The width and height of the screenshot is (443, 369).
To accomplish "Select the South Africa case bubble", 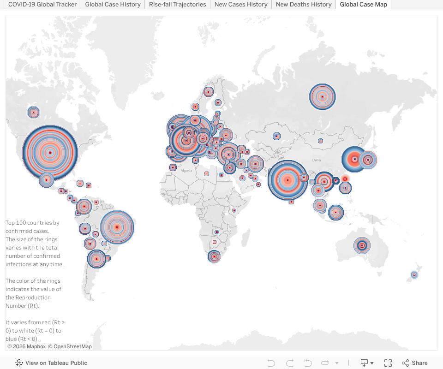I will pyautogui.click(x=214, y=256).
